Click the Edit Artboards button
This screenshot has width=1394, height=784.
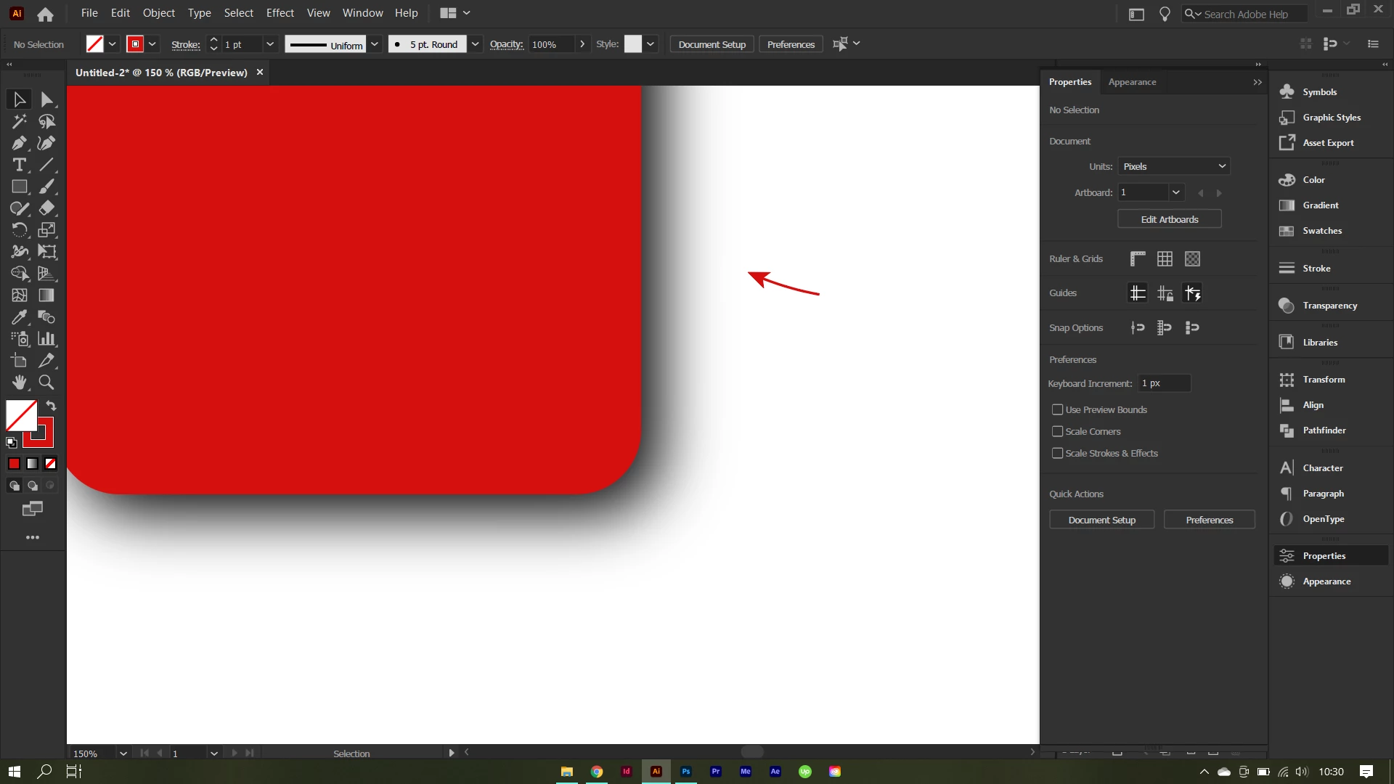[x=1169, y=219]
